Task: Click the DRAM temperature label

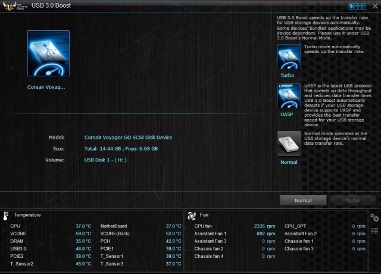Action: 17,241
